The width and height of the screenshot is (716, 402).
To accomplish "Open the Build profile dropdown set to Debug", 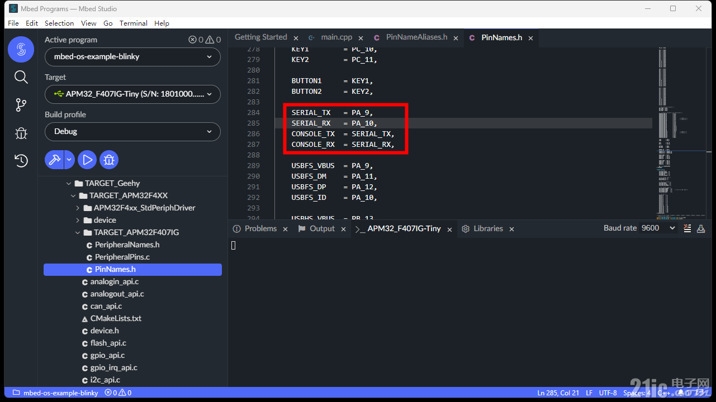I will (132, 131).
